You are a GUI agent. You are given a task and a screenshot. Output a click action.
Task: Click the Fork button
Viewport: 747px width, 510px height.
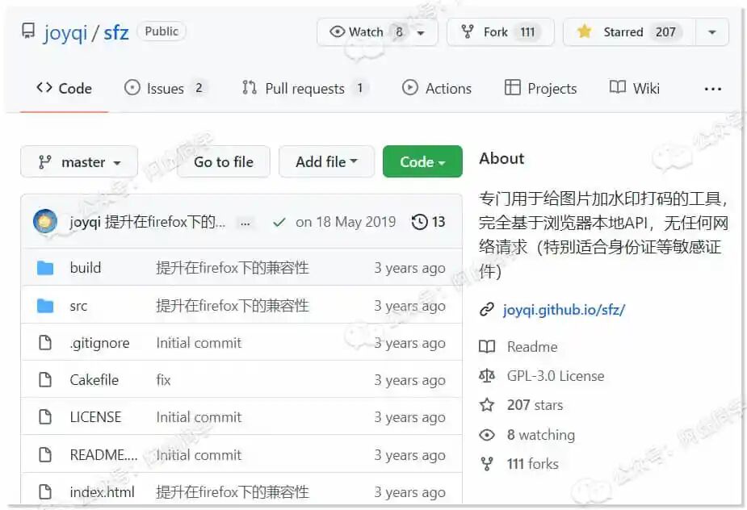(500, 32)
